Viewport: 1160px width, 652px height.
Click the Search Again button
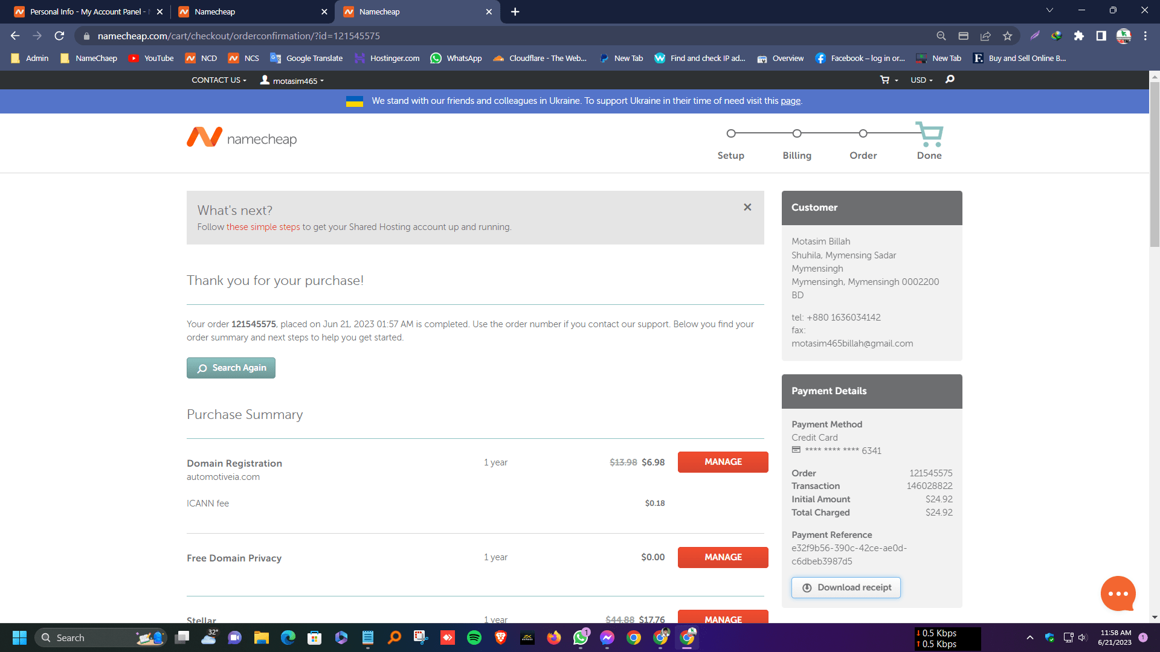point(231,368)
